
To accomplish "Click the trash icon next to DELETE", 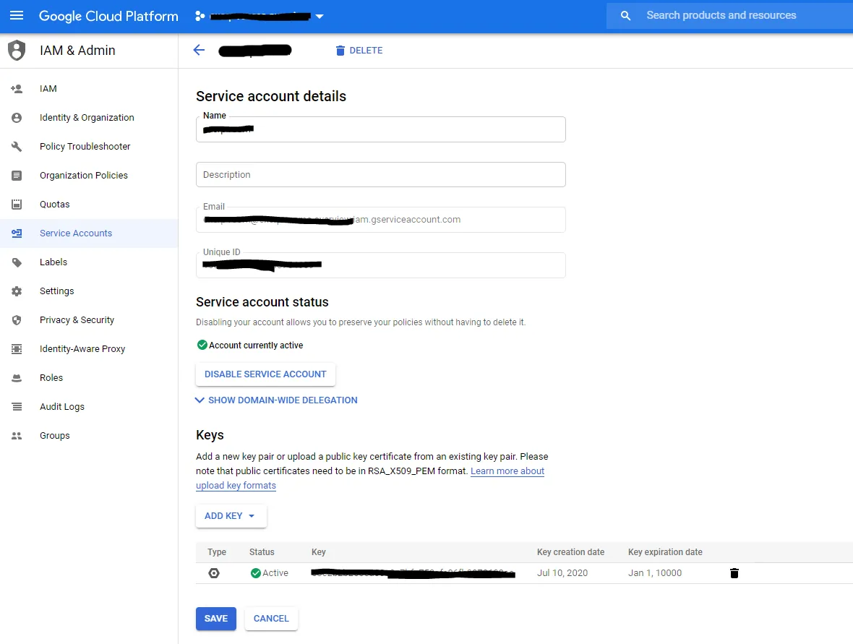I will (340, 51).
